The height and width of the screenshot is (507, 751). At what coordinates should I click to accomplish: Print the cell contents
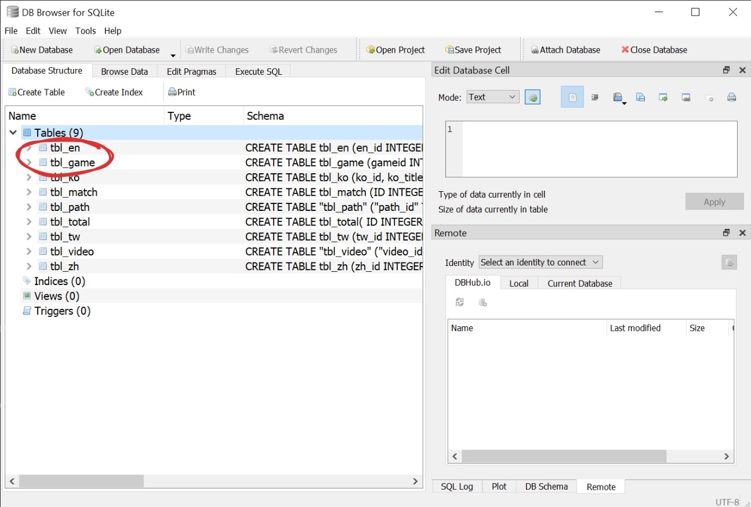(731, 97)
